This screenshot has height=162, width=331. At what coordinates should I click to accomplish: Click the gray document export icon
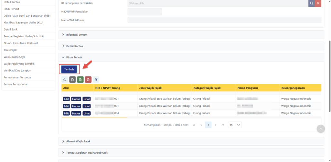(72, 79)
